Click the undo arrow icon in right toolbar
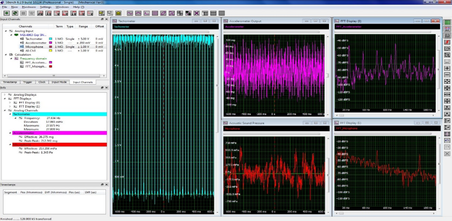The width and height of the screenshot is (452, 221). pyautogui.click(x=447, y=140)
